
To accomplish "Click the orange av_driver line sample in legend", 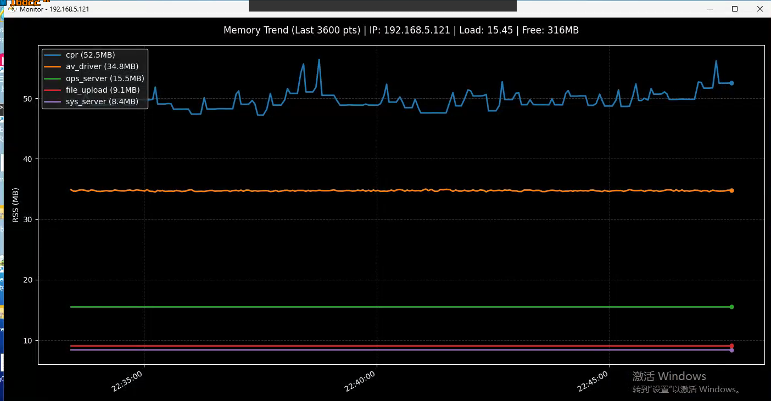I will pyautogui.click(x=53, y=67).
